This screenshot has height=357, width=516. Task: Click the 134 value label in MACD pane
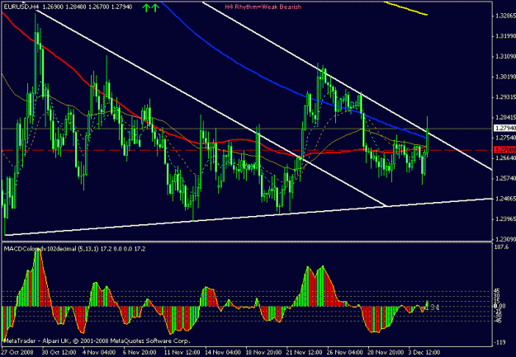[432, 308]
